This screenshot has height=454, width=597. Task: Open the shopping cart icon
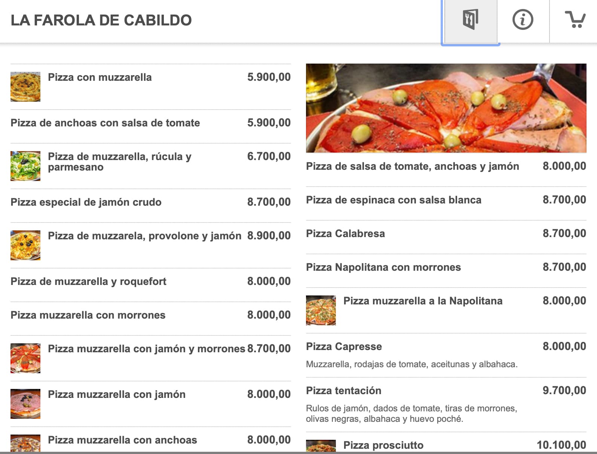575,19
